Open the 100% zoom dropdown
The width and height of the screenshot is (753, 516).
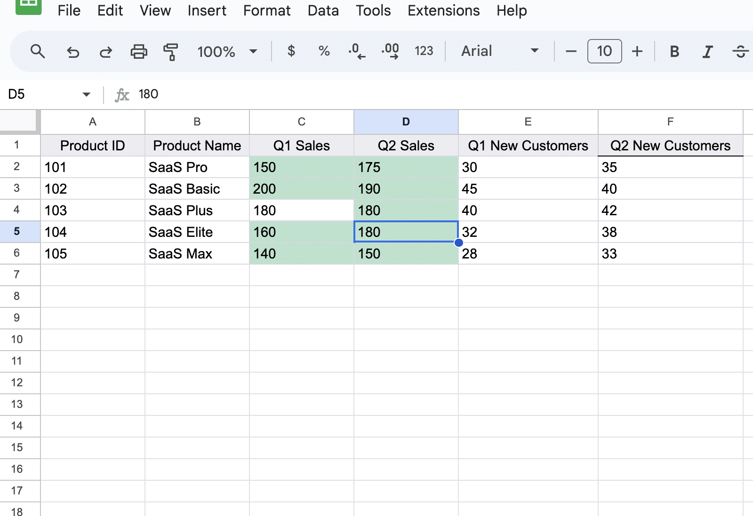tap(227, 51)
